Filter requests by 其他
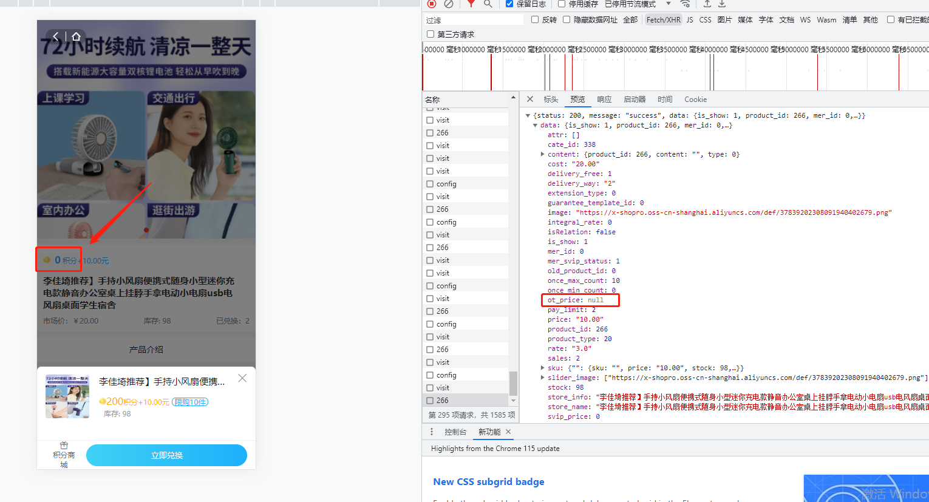The image size is (929, 502). click(870, 19)
